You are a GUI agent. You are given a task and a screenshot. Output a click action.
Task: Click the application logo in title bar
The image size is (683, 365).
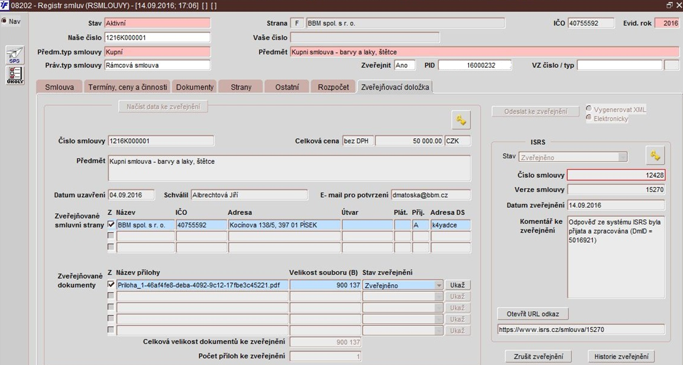pyautogui.click(x=5, y=6)
